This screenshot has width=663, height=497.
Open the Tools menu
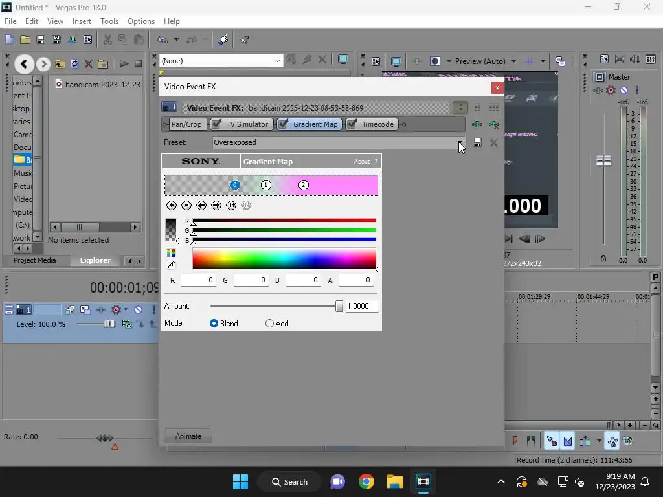(109, 21)
